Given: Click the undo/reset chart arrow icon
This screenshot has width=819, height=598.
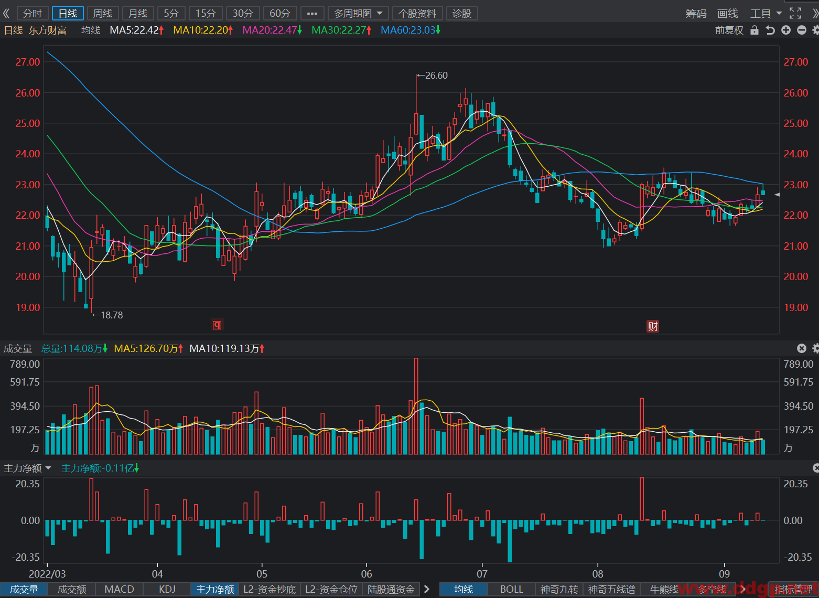Looking at the screenshot, I should (770, 30).
